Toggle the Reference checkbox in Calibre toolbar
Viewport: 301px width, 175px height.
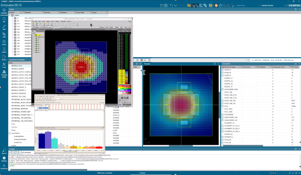coord(100,27)
